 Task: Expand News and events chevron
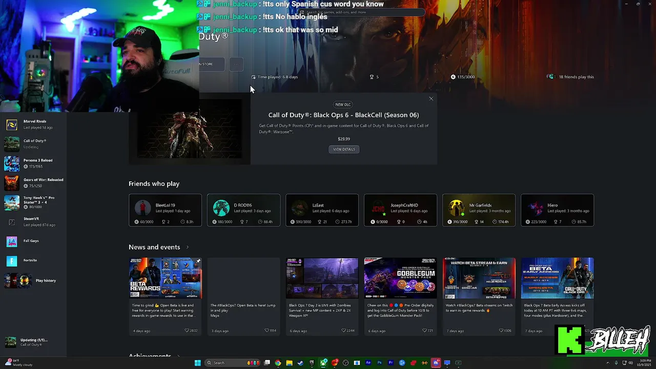187,247
